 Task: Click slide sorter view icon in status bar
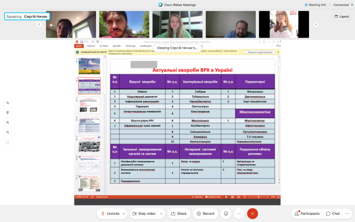[232, 197]
